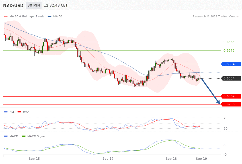The image size is (242, 164).
Task: Click the RSI 50 scale value
Action: click(x=225, y=123)
